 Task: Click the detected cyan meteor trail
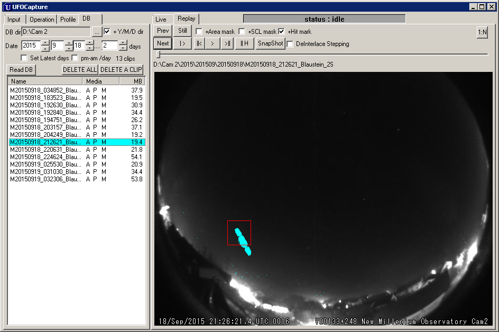243,241
